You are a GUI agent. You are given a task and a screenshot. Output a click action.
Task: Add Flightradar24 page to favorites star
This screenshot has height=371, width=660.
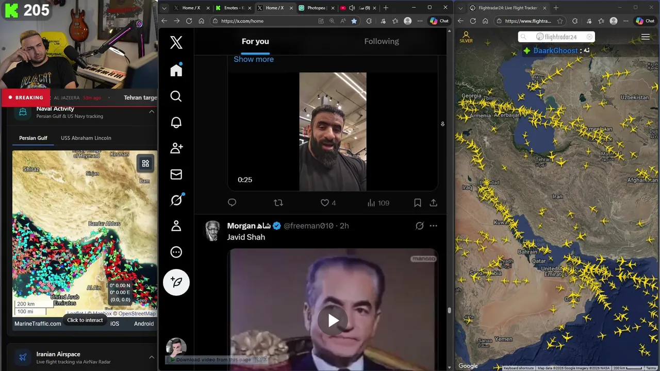(560, 21)
